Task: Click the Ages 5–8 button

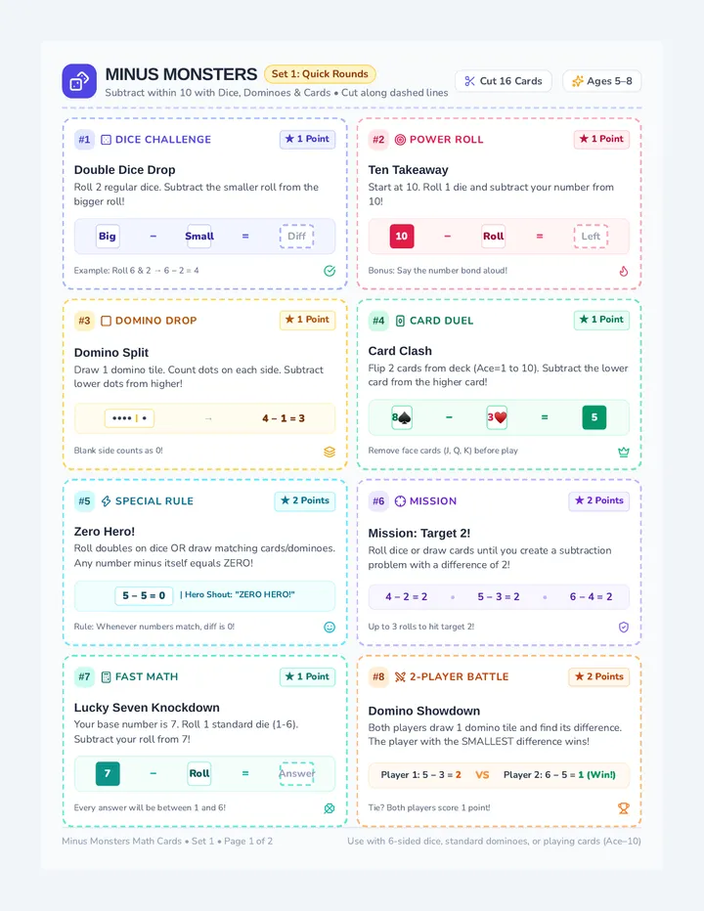Action: (601, 81)
